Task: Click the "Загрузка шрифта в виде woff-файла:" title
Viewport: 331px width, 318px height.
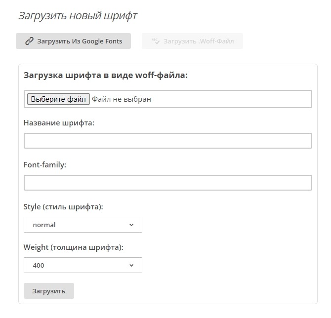Action: (106, 76)
